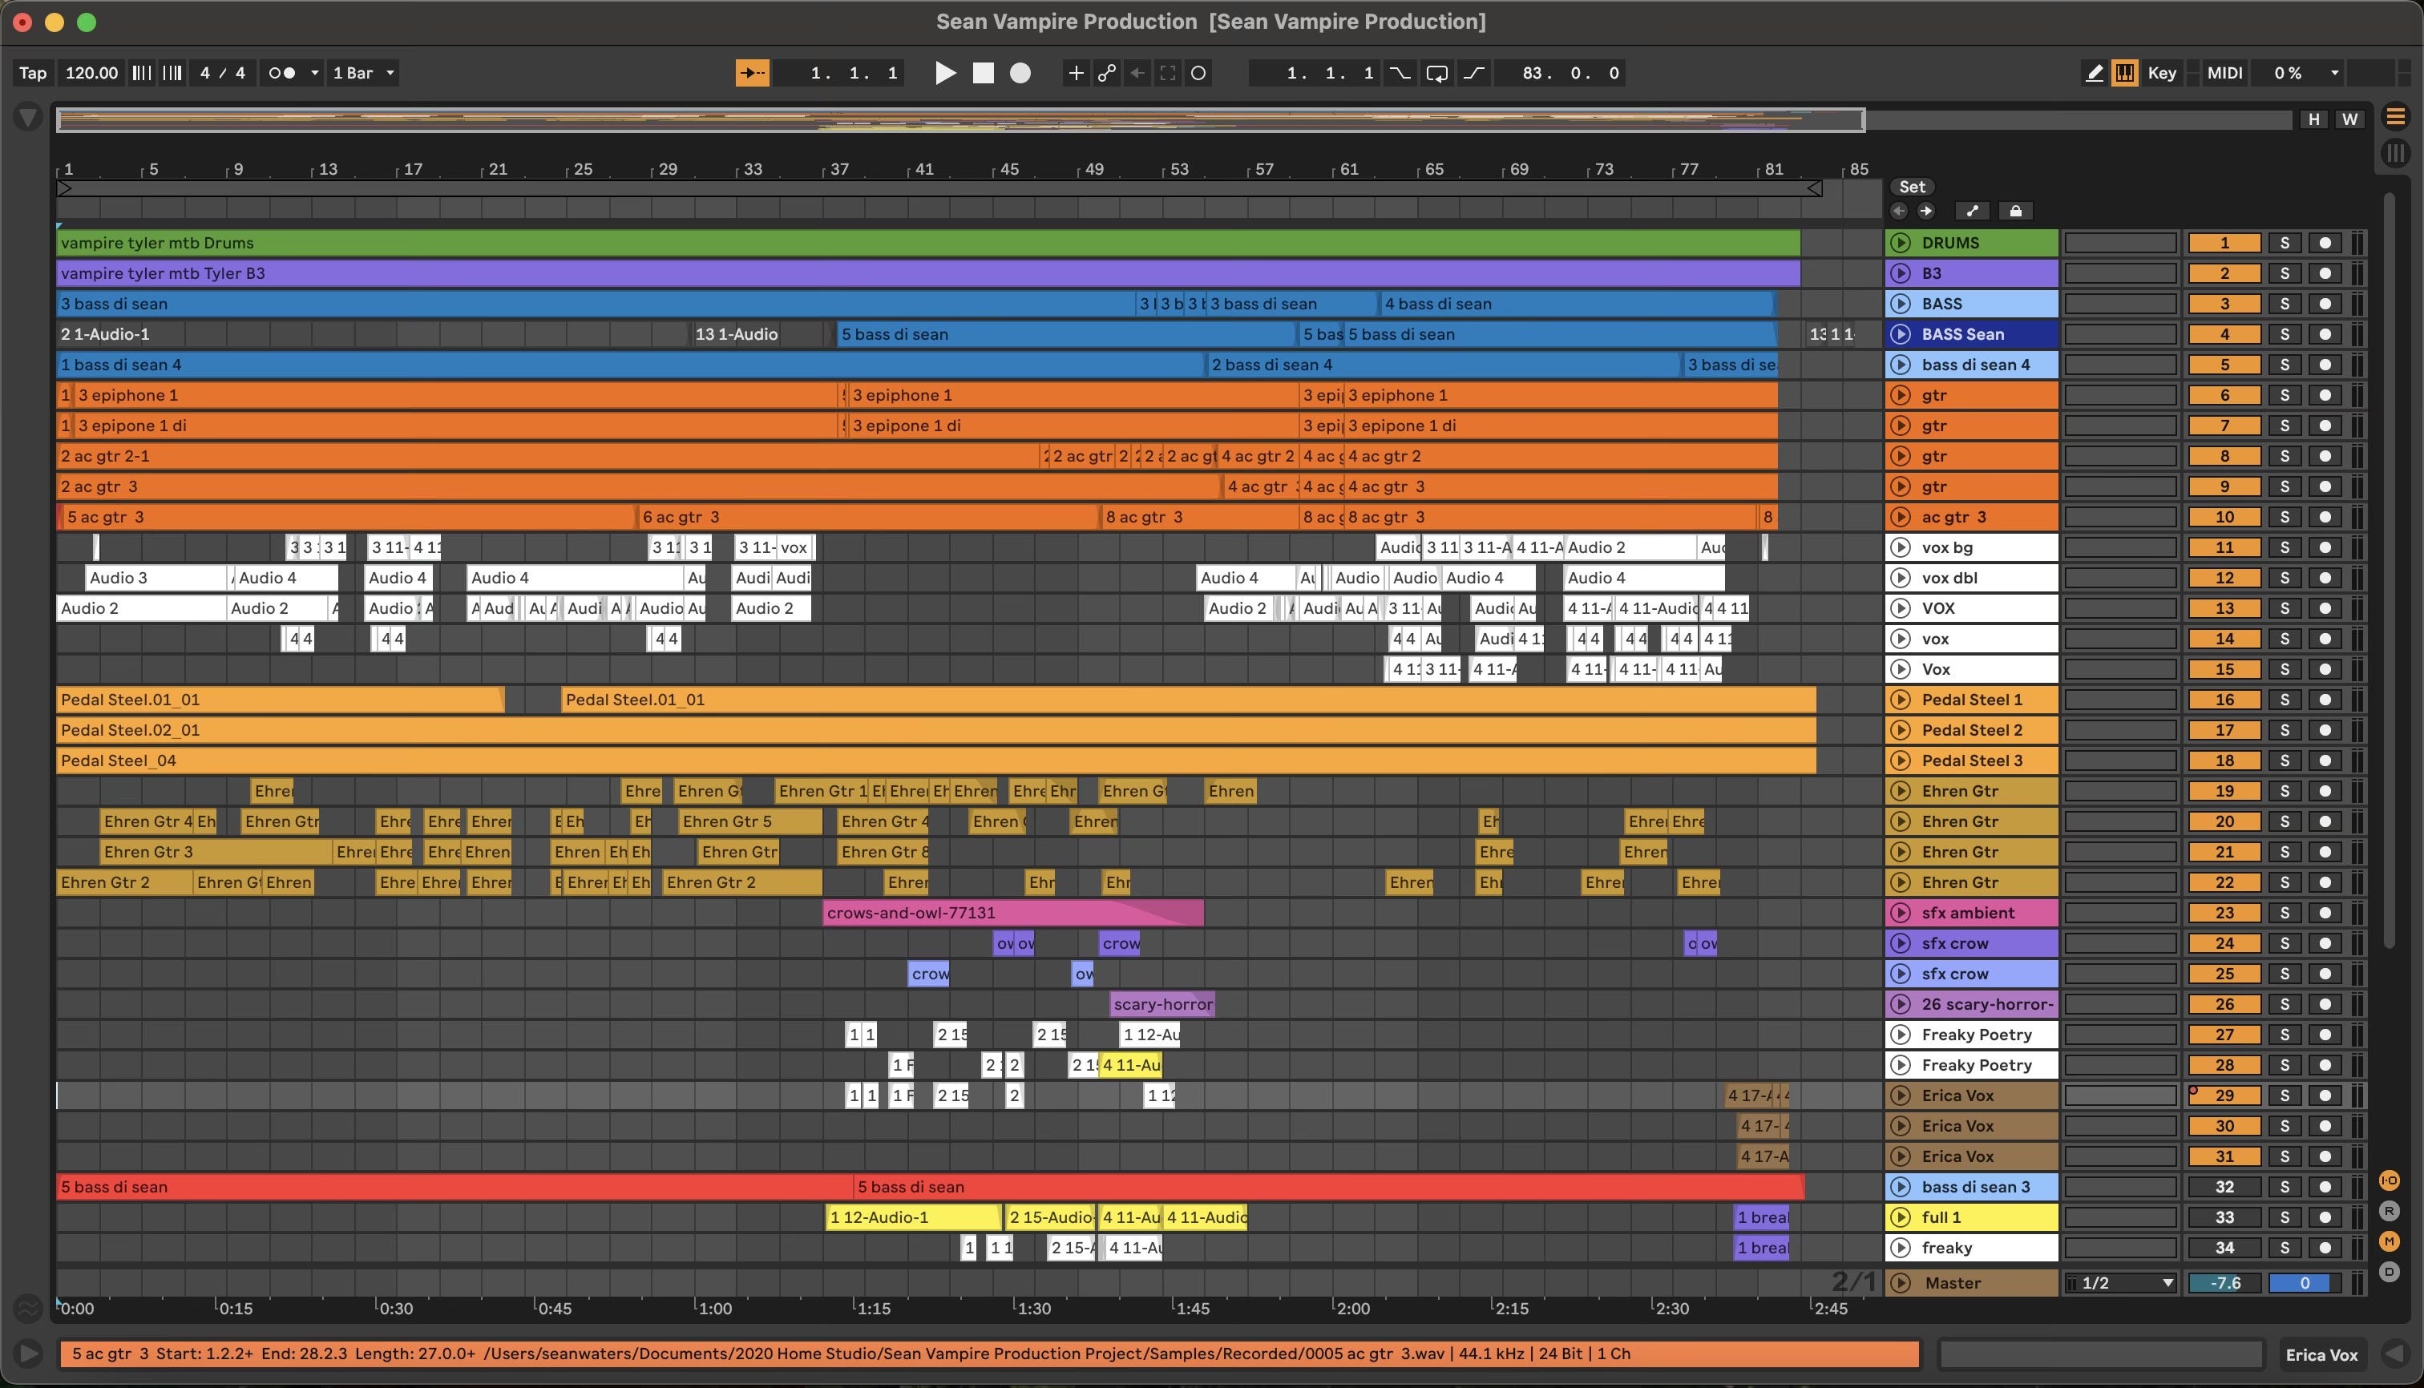Arm the BASS Sean track for recording
2424x1388 pixels.
(2325, 335)
